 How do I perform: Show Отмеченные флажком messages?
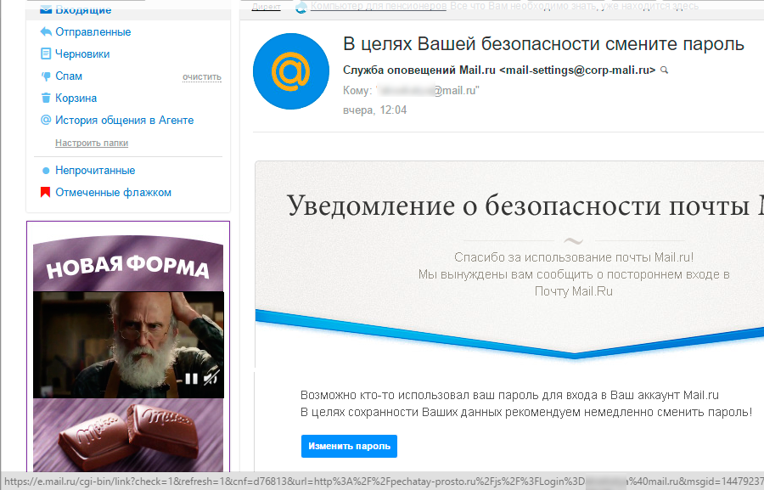[113, 192]
